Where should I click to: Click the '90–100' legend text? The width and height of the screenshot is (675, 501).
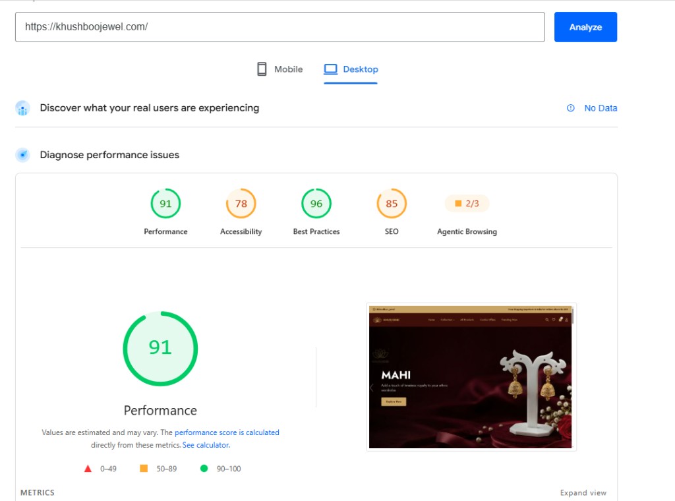click(229, 469)
